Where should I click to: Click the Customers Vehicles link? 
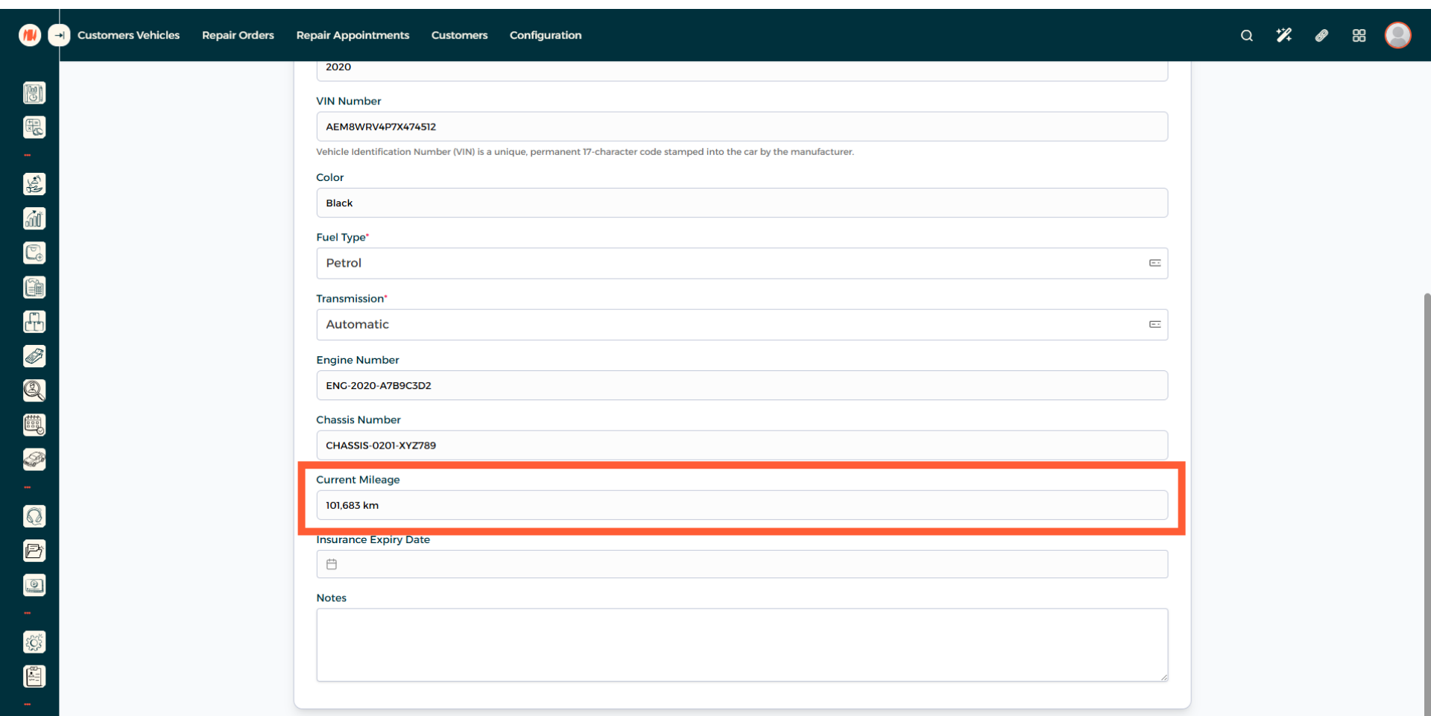pos(128,35)
